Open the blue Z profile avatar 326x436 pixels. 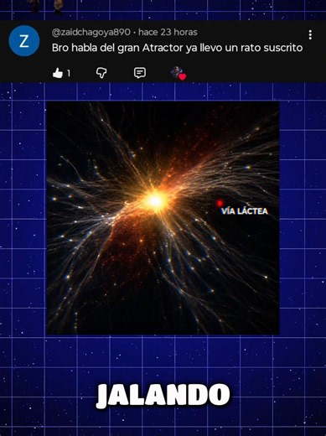[24, 41]
